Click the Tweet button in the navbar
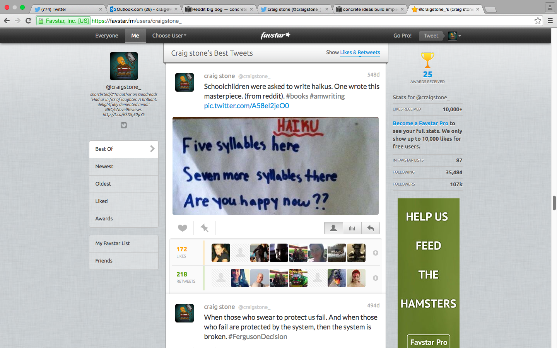 point(431,36)
